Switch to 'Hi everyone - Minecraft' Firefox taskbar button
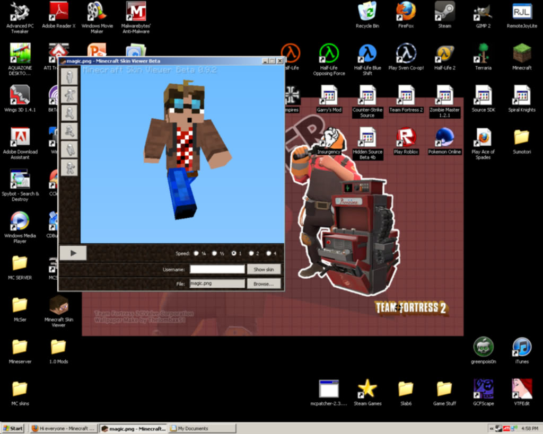Image resolution: width=543 pixels, height=434 pixels. pyautogui.click(x=63, y=429)
